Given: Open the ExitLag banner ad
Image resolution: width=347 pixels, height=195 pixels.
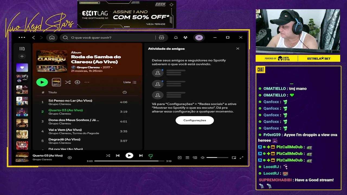Looking at the screenshot, I should pos(127,14).
